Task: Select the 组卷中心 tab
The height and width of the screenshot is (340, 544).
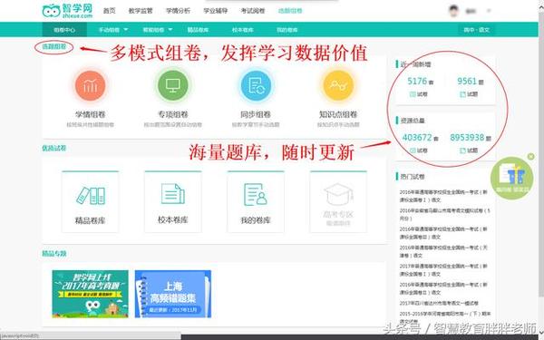Action: tap(64, 30)
